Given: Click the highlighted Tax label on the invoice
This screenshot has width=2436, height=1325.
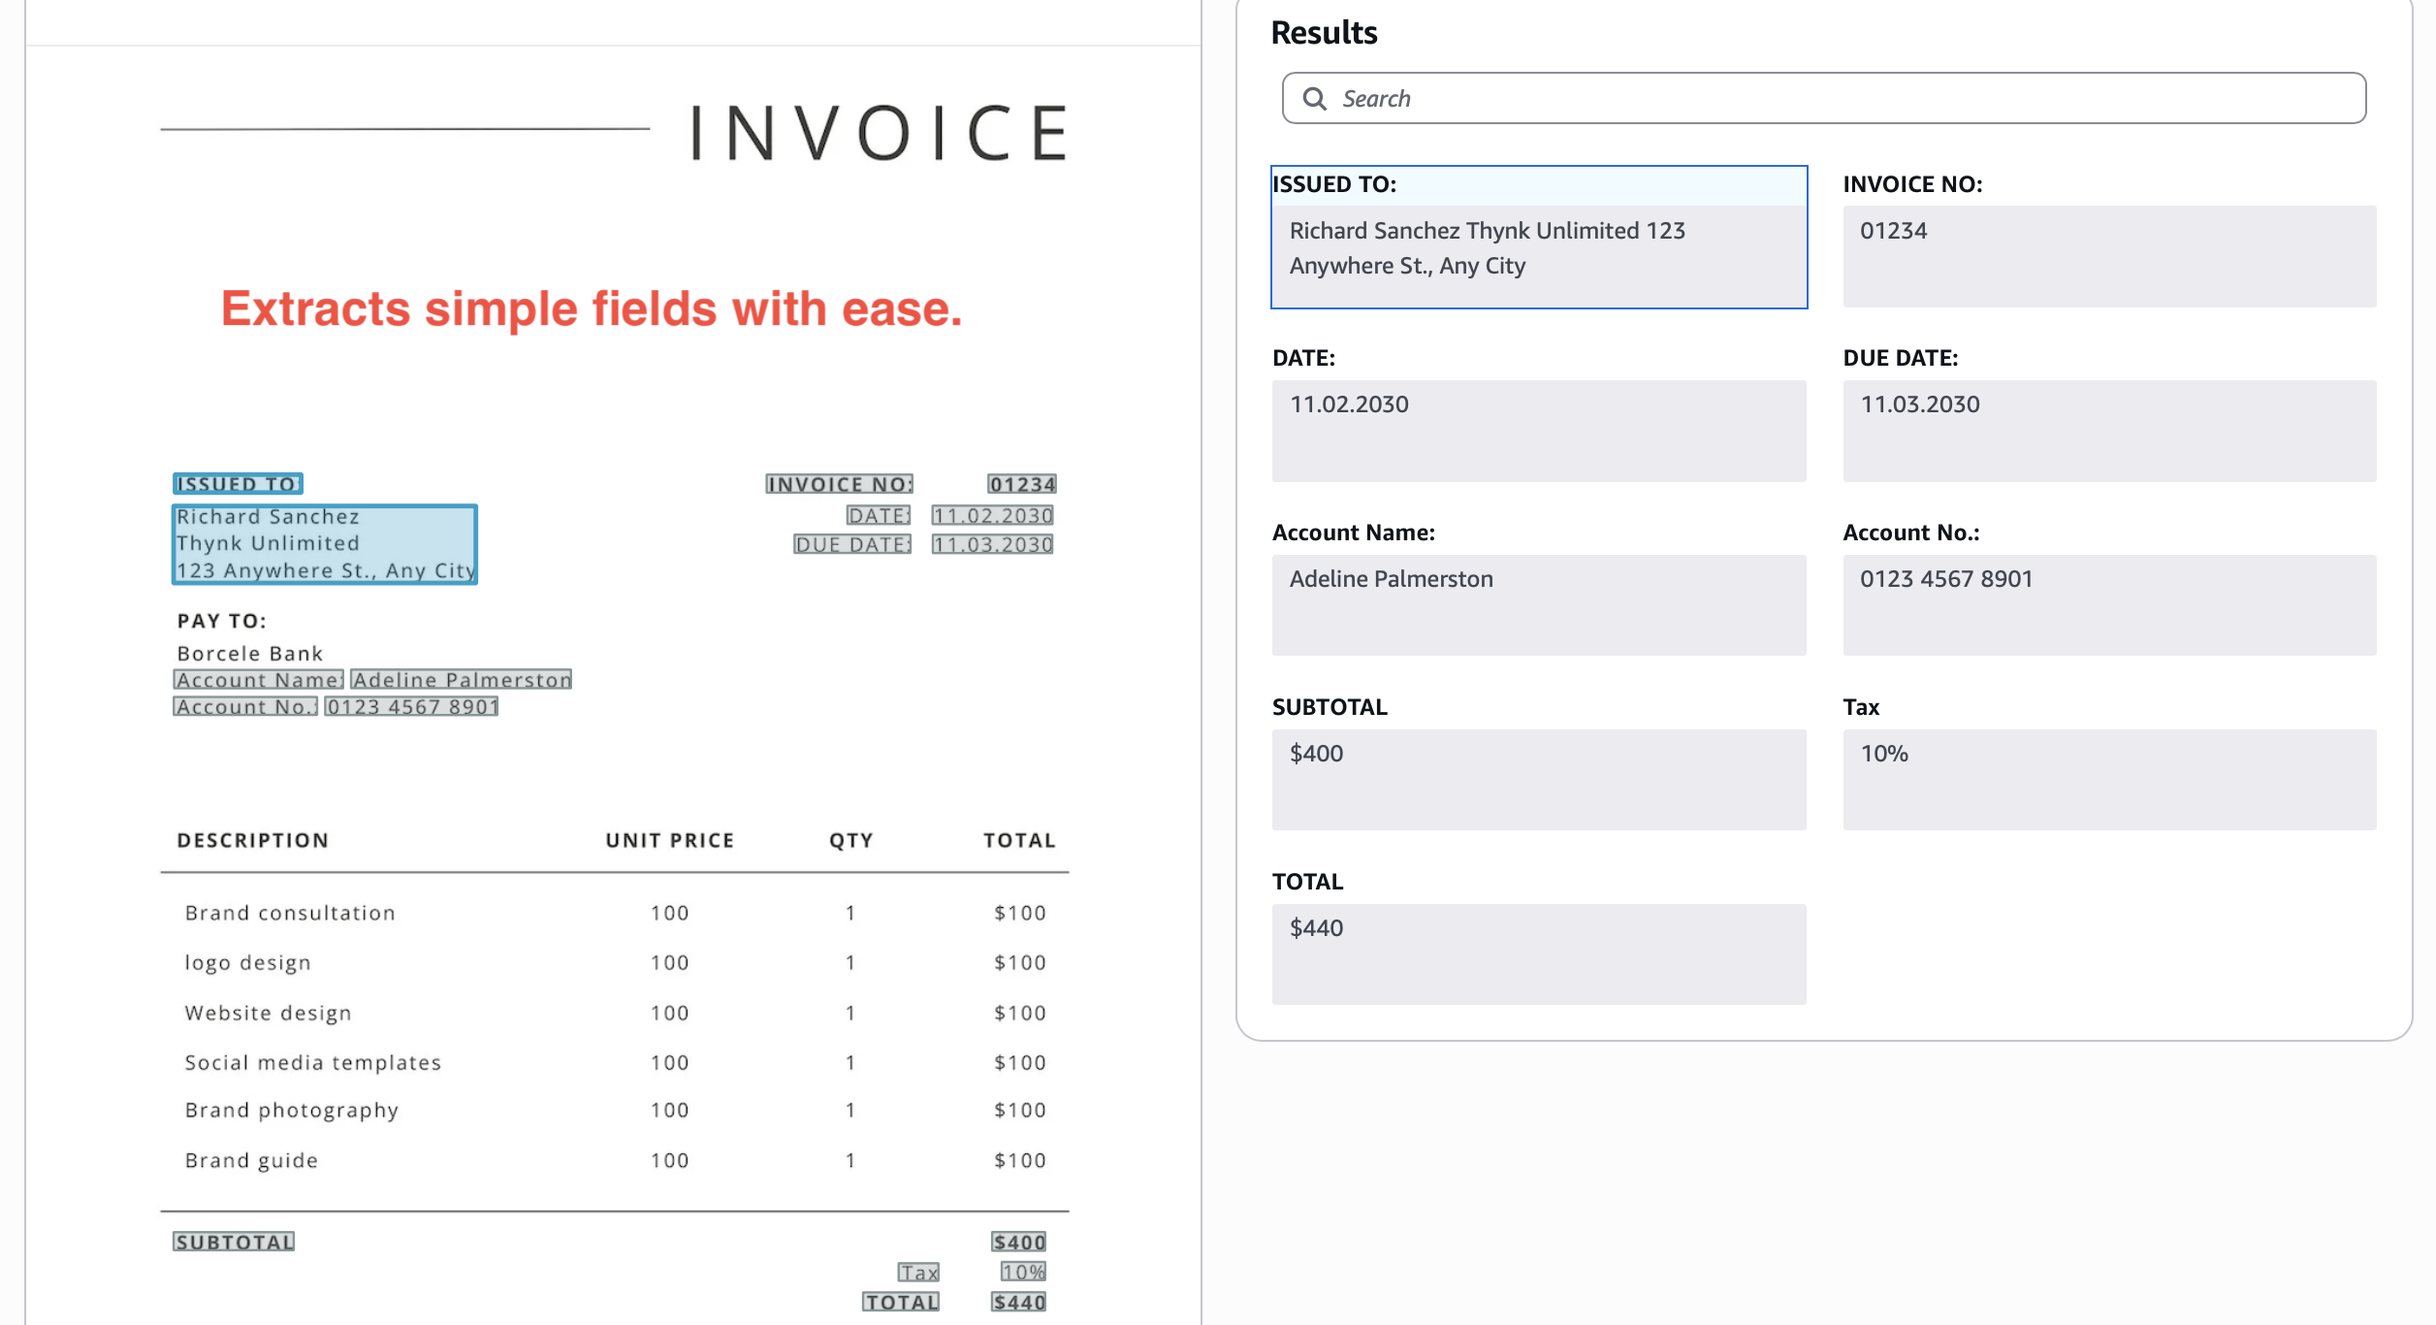Looking at the screenshot, I should click(x=918, y=1273).
